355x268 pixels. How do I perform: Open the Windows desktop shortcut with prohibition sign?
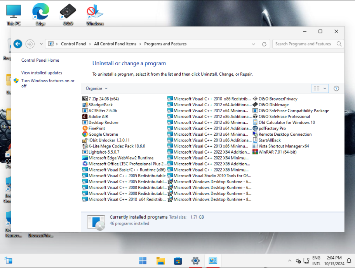pos(95,14)
